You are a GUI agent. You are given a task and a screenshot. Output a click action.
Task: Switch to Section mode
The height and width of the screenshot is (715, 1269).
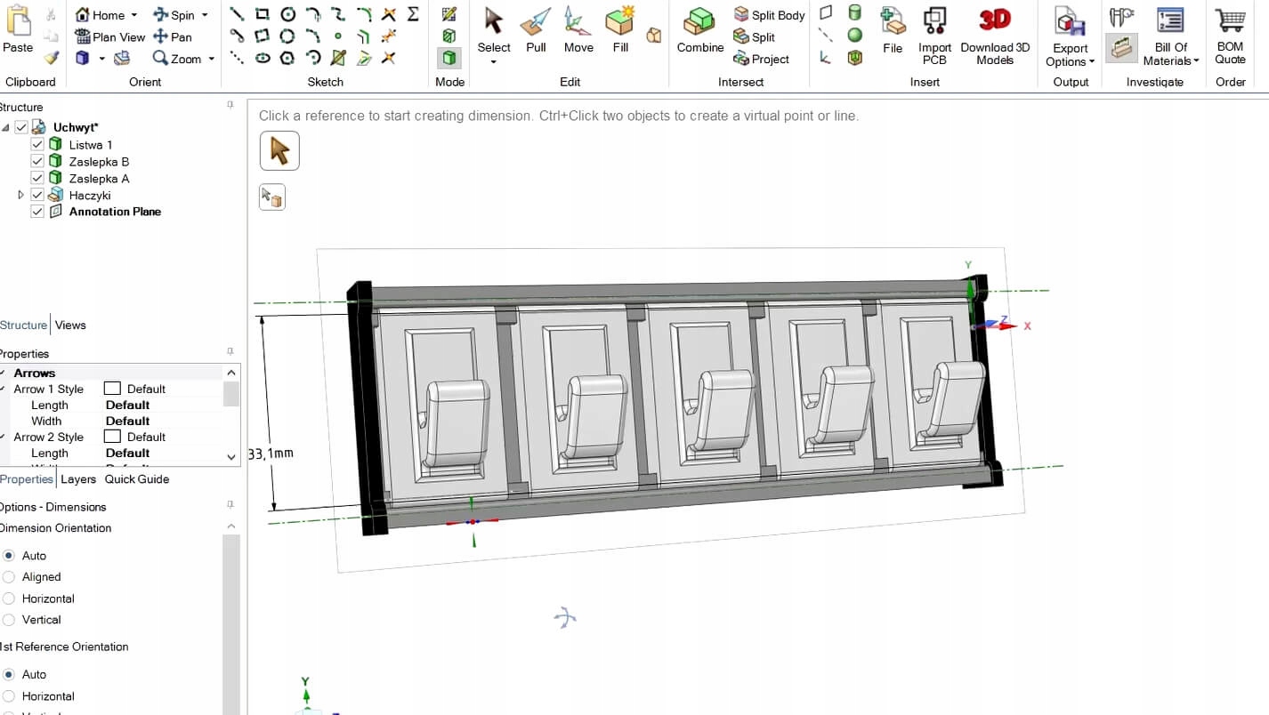pos(449,36)
